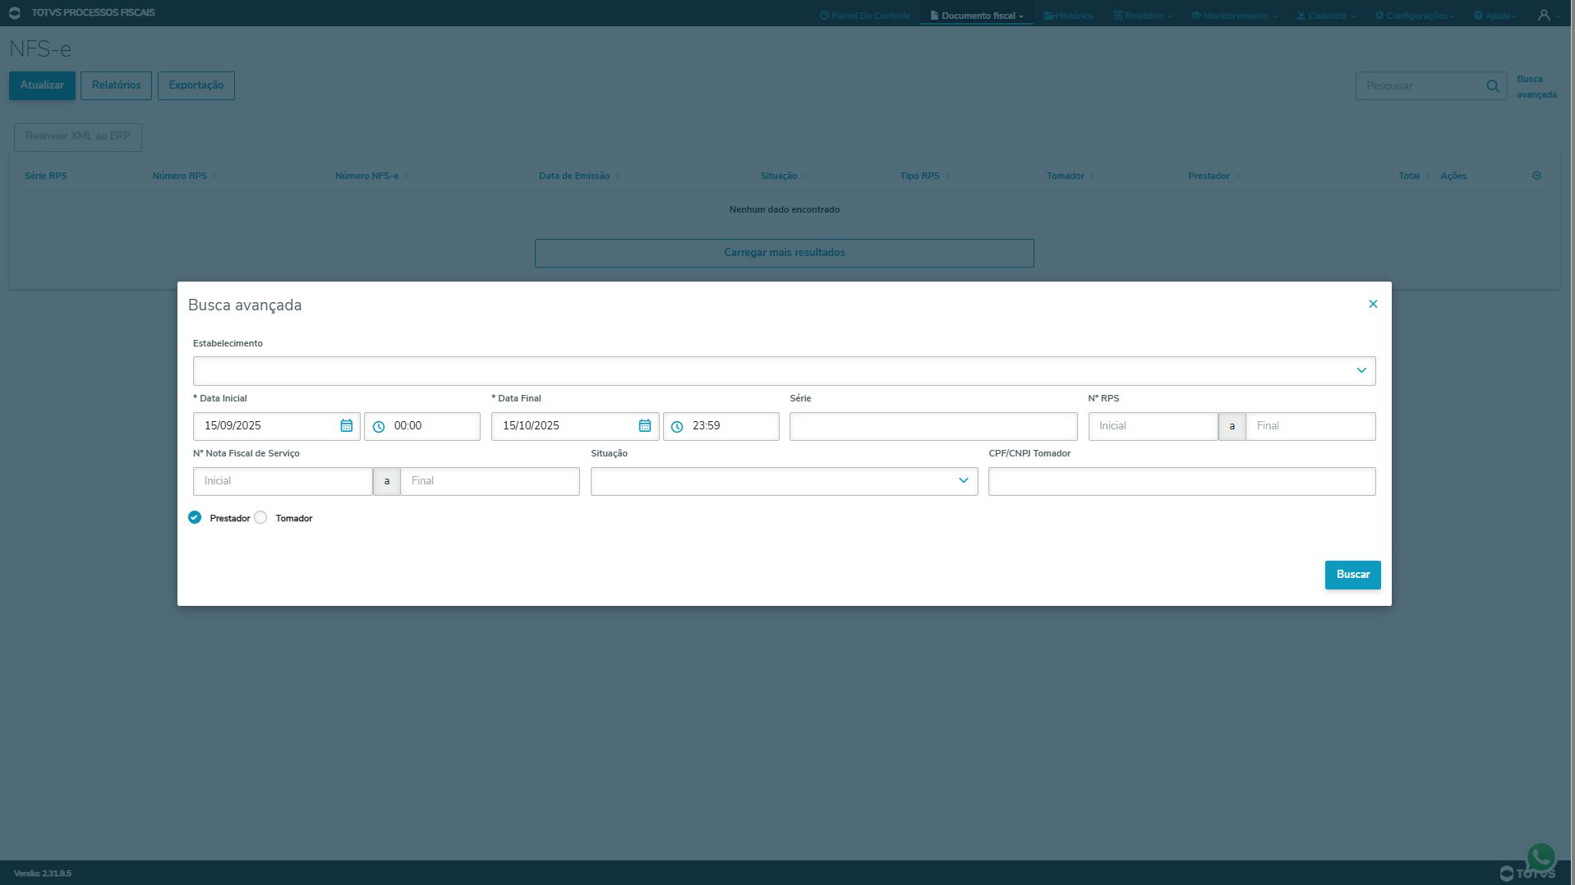Click the CPF/CNPJ Tomador field
This screenshot has width=1575, height=885.
pyautogui.click(x=1181, y=481)
